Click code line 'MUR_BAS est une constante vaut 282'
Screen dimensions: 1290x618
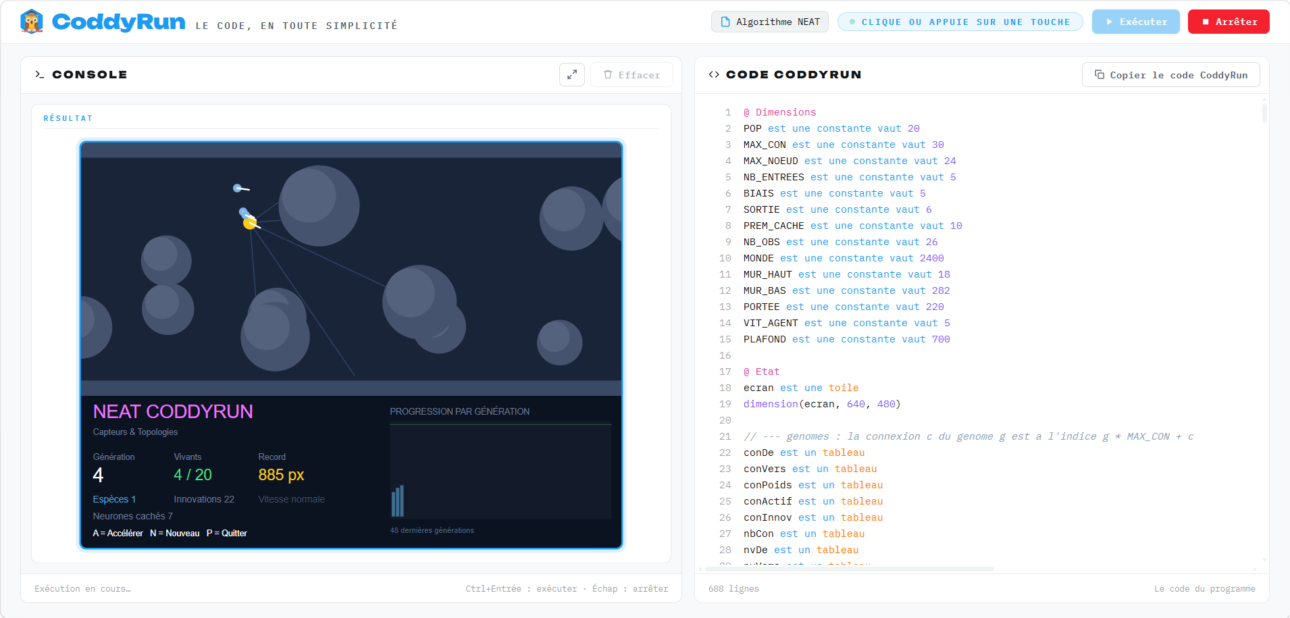click(847, 290)
